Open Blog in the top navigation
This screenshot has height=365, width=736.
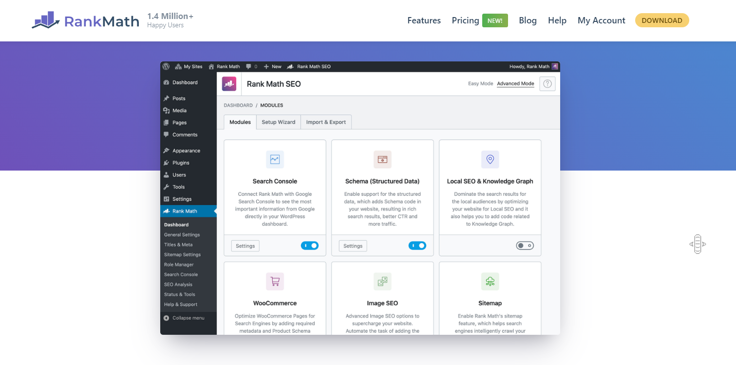pyautogui.click(x=528, y=20)
